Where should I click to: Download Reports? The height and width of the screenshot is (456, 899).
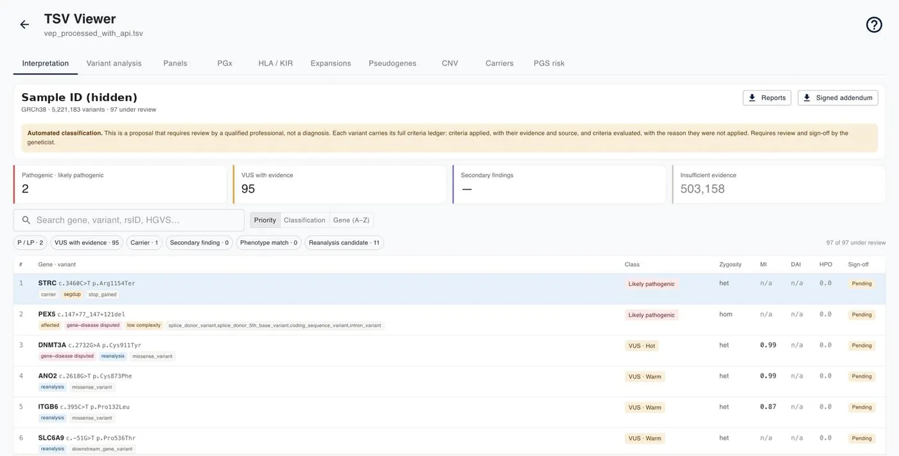coord(767,98)
